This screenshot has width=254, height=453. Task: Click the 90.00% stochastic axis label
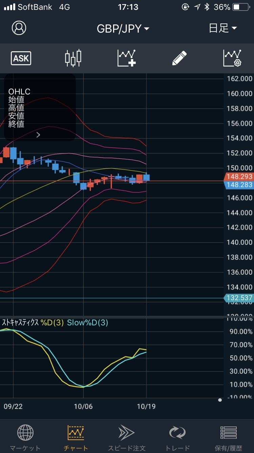pos(241,331)
